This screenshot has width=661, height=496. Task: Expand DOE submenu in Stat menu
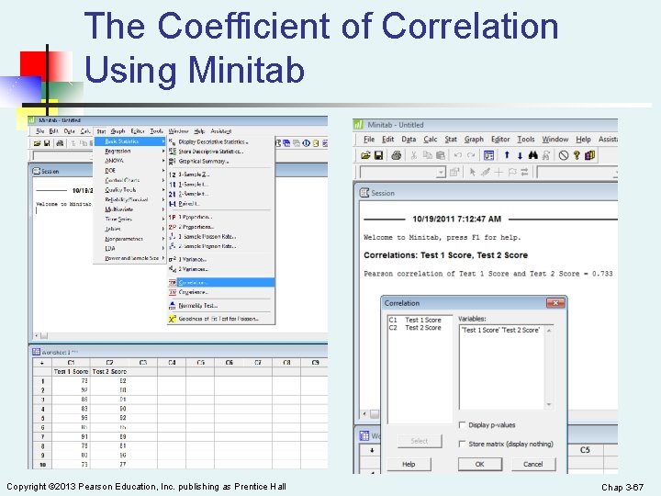pos(130,171)
